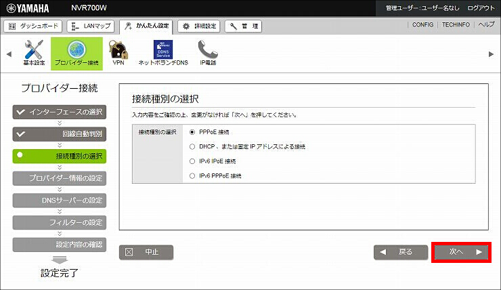Screen dimensions: 501x290
Task: Click the NVR700W model name
Action: 89,8
